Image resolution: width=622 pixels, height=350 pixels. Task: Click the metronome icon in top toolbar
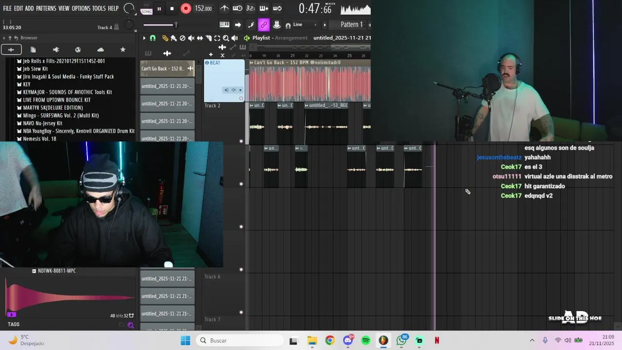click(x=224, y=8)
